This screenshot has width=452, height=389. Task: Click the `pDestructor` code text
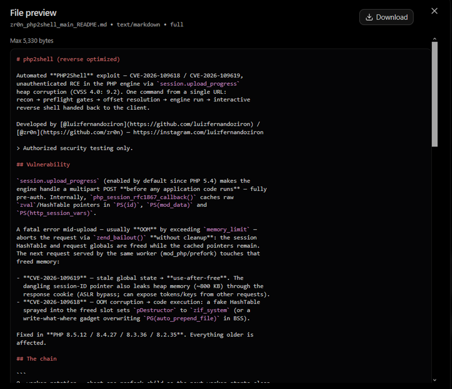point(155,310)
